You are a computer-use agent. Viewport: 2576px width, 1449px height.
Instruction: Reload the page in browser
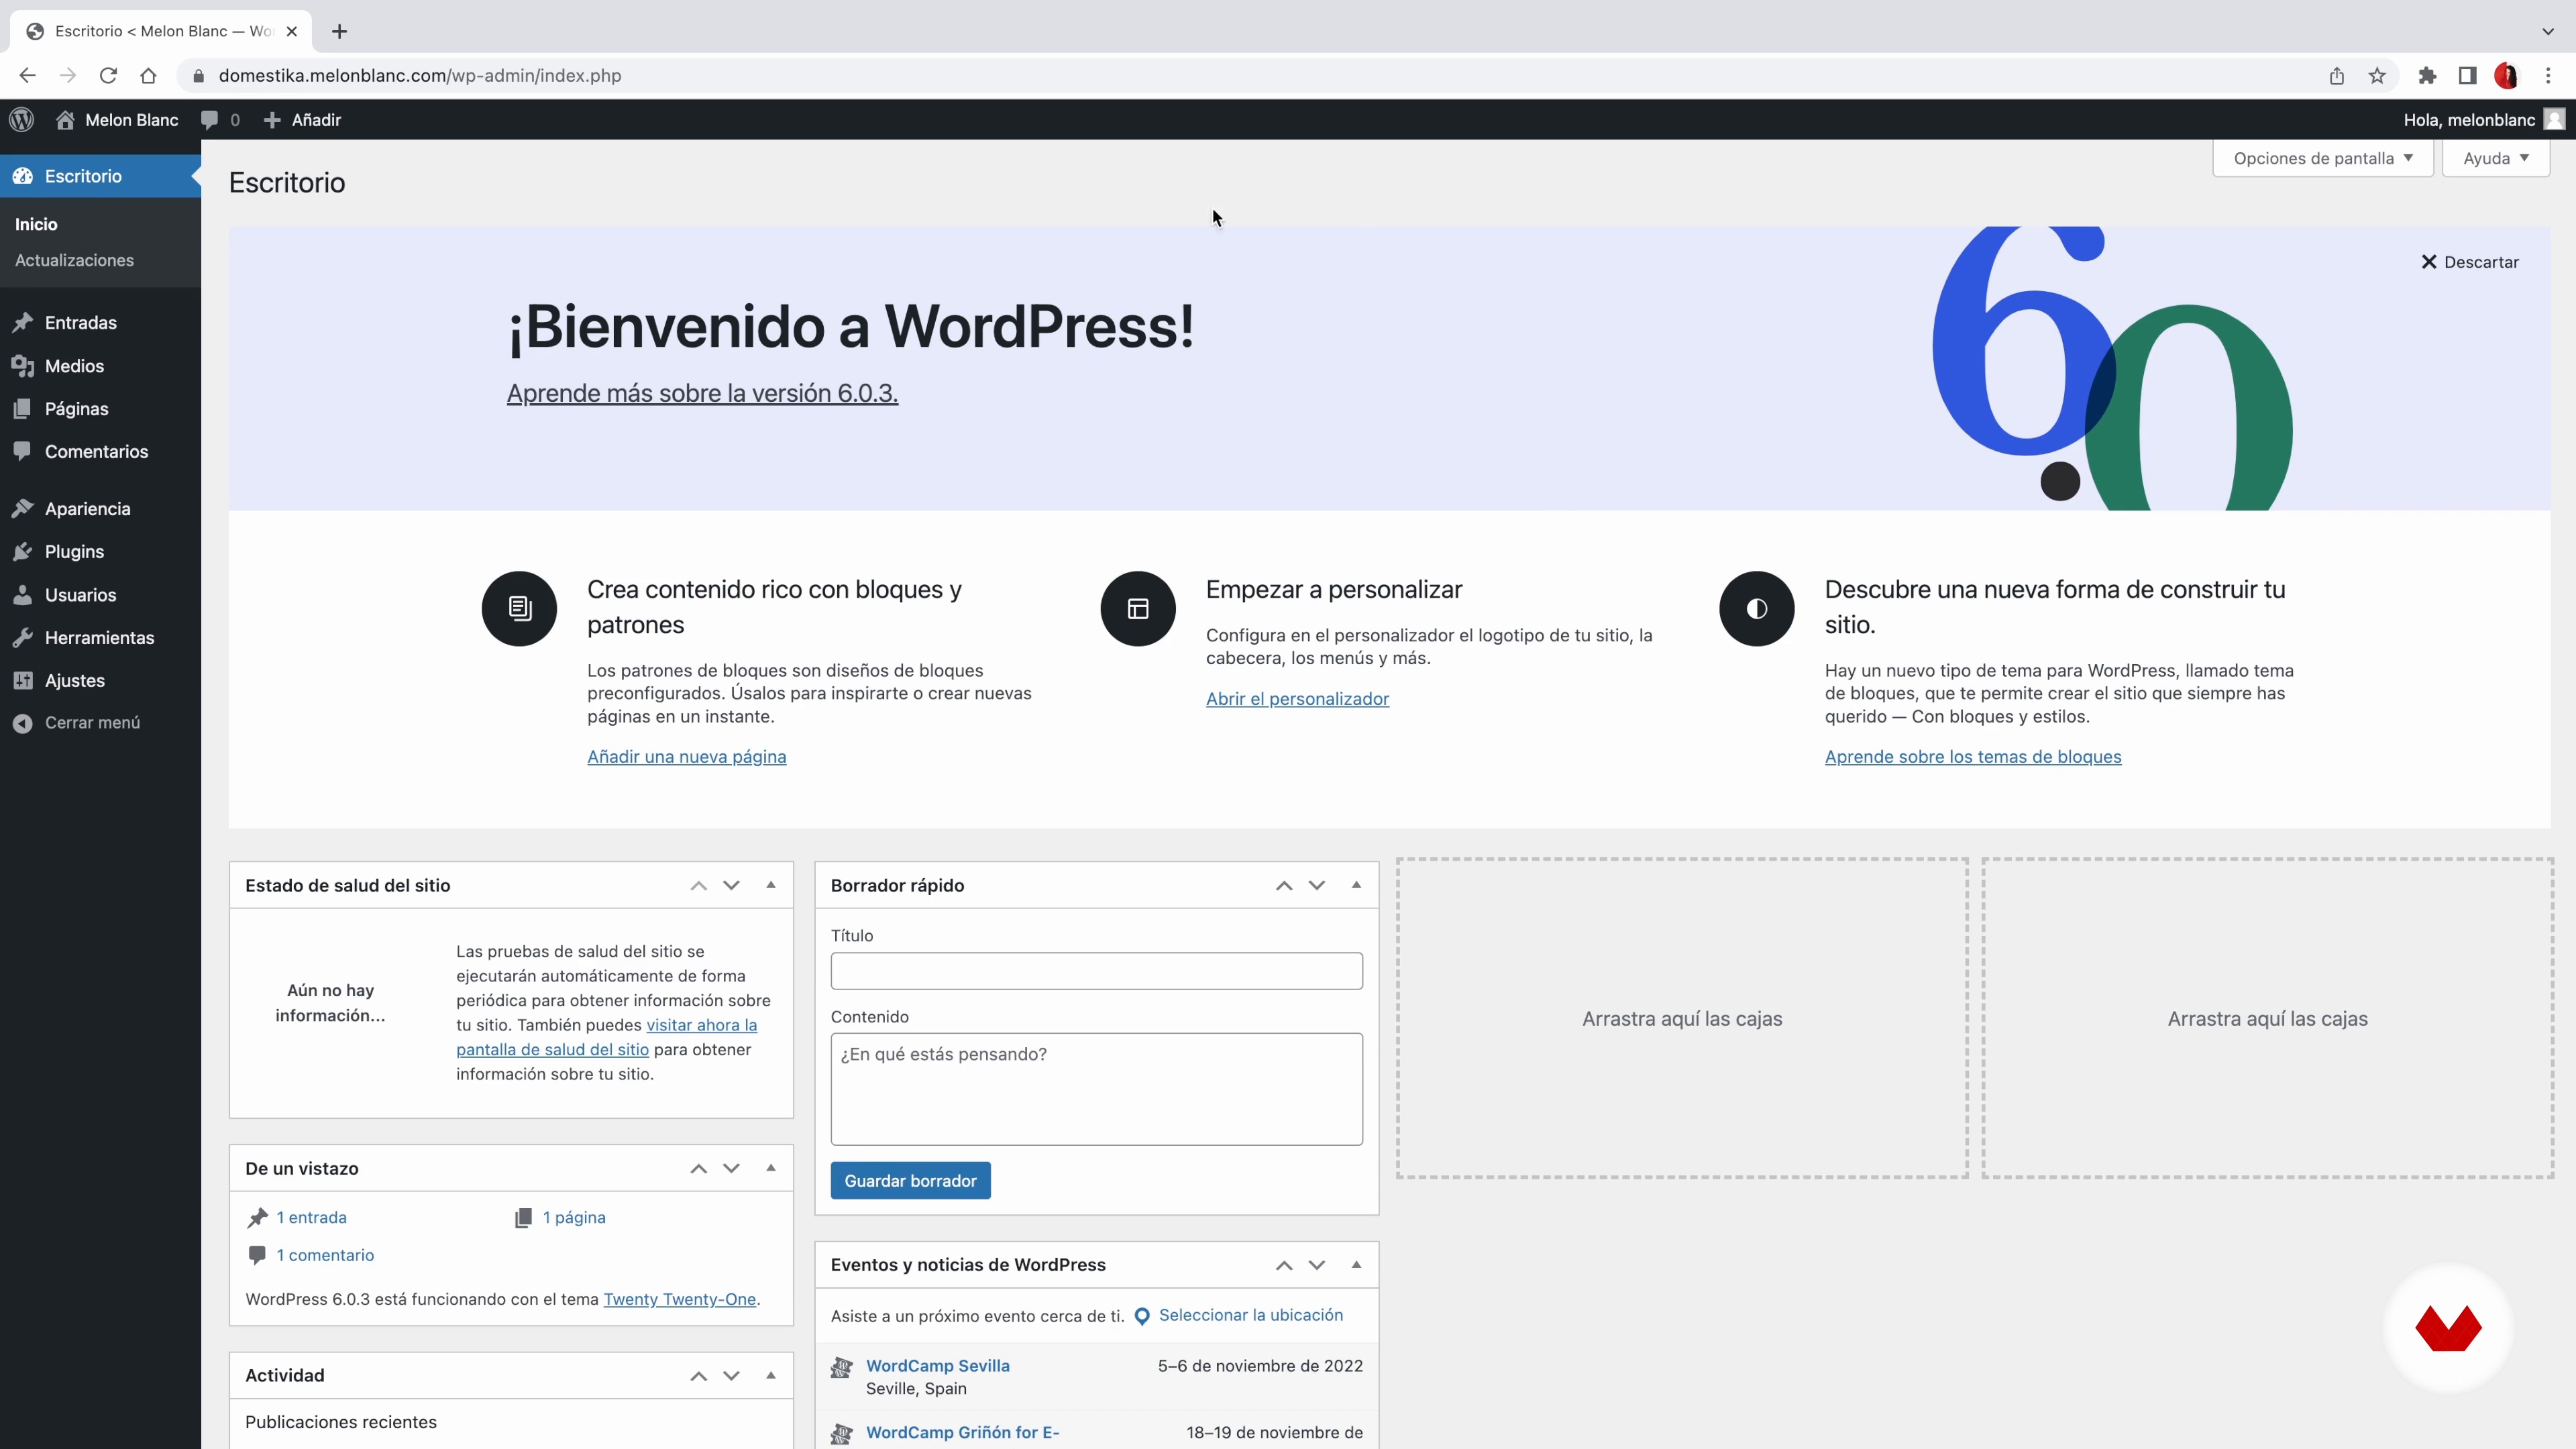pyautogui.click(x=108, y=76)
